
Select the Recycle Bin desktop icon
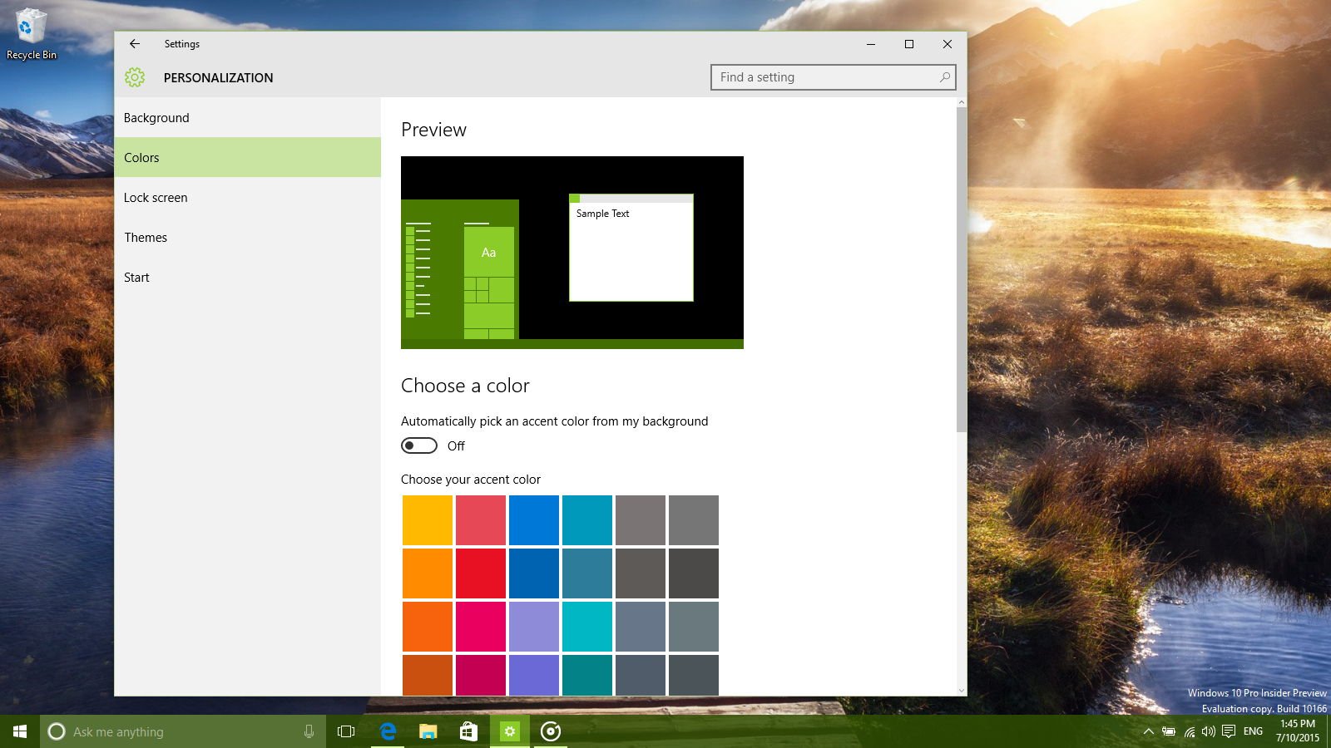coord(32,35)
